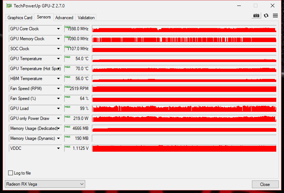Open the Fan Speed (RPM) dropdown
Screen dimensions: 284x193
58,89
